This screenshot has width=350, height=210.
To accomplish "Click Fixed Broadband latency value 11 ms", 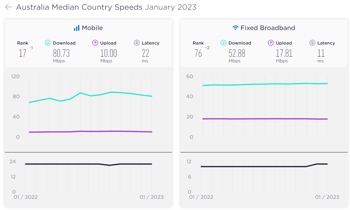I will pos(321,54).
